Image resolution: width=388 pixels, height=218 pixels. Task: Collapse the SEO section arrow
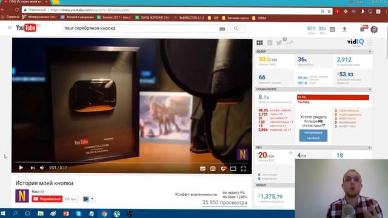[369, 147]
